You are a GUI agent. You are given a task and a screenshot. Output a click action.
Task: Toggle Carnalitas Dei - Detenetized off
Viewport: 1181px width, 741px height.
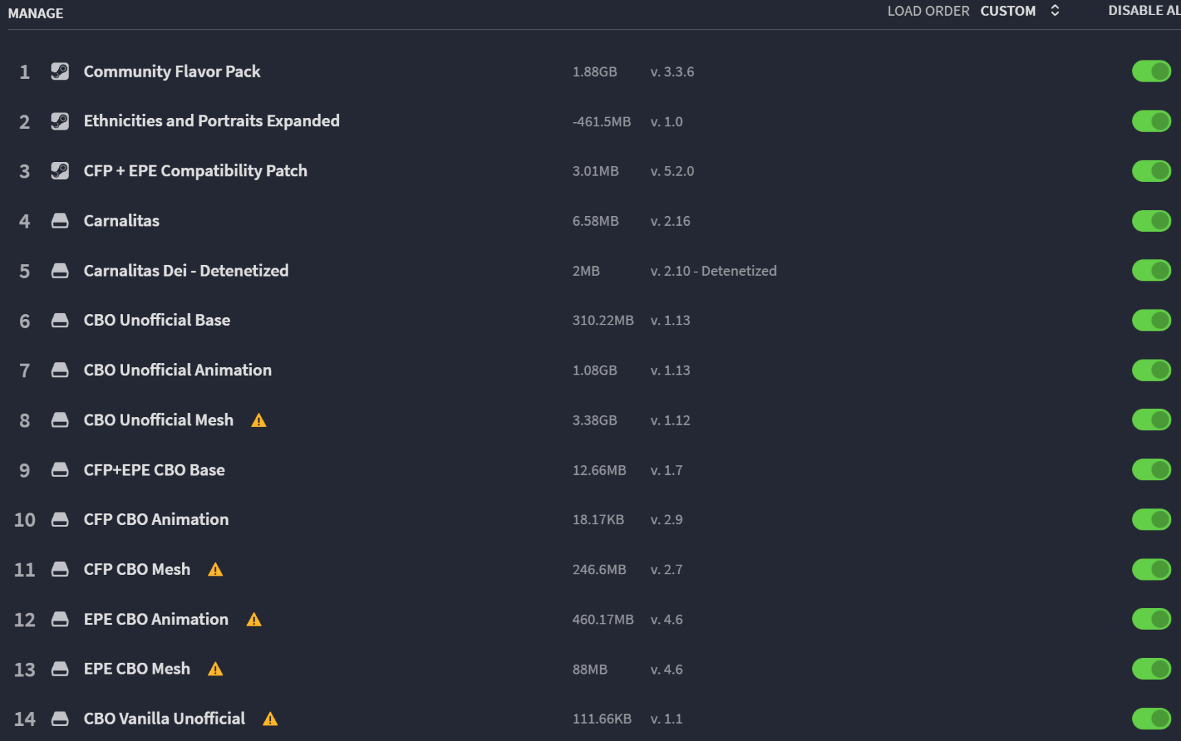1151,270
